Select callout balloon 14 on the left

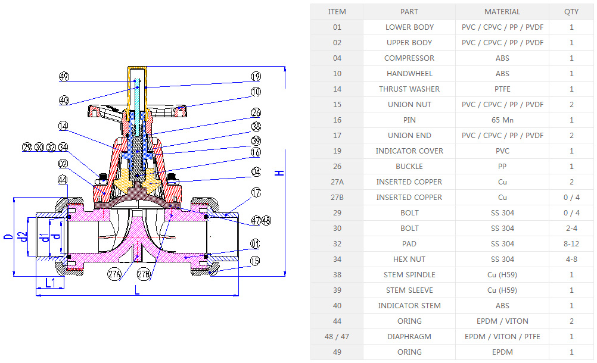[63, 126]
